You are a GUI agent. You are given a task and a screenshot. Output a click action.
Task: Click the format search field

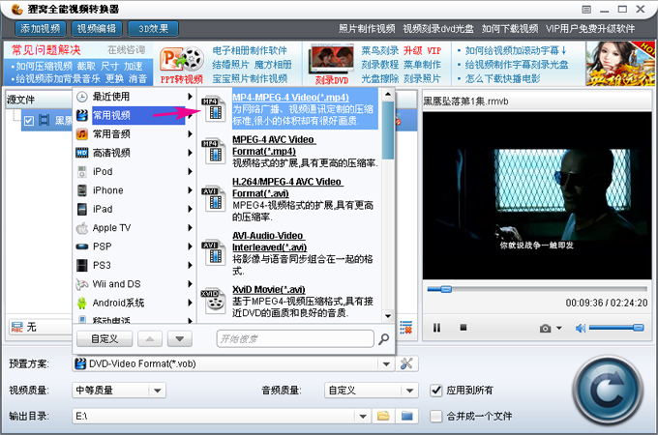pos(295,338)
